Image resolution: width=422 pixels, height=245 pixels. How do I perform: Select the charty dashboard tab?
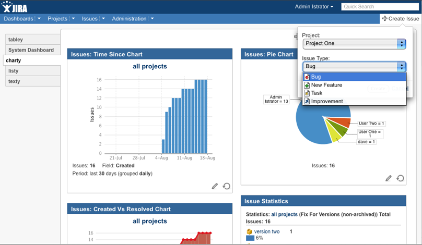pos(32,60)
